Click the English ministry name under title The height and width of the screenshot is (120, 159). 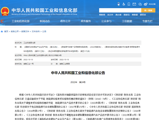tap(44, 14)
